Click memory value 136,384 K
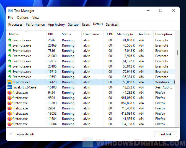186x148 pixels. tap(128, 77)
